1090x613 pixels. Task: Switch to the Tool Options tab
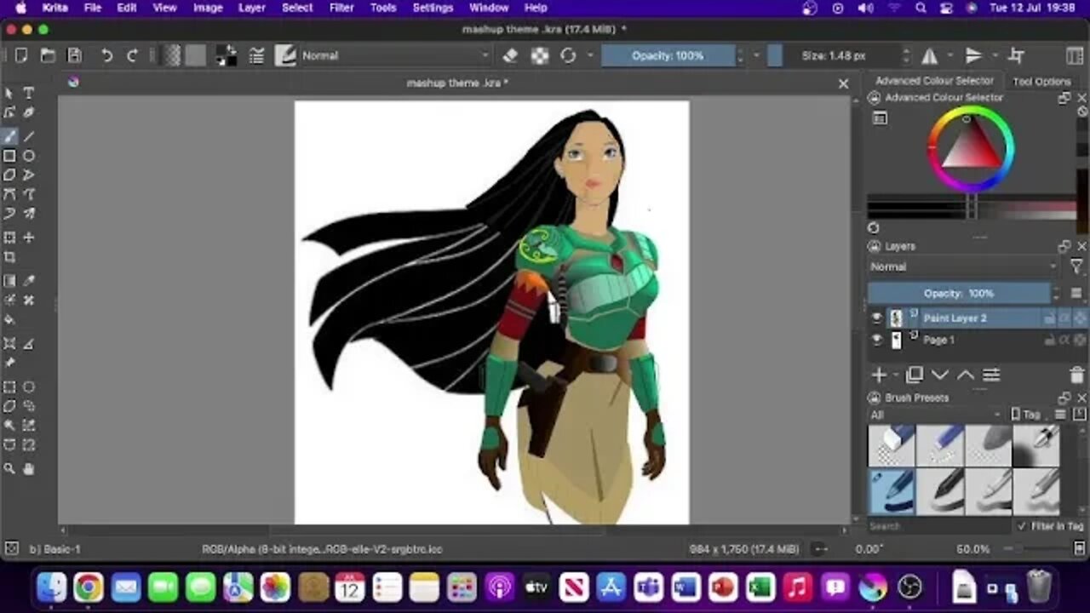click(x=1041, y=82)
